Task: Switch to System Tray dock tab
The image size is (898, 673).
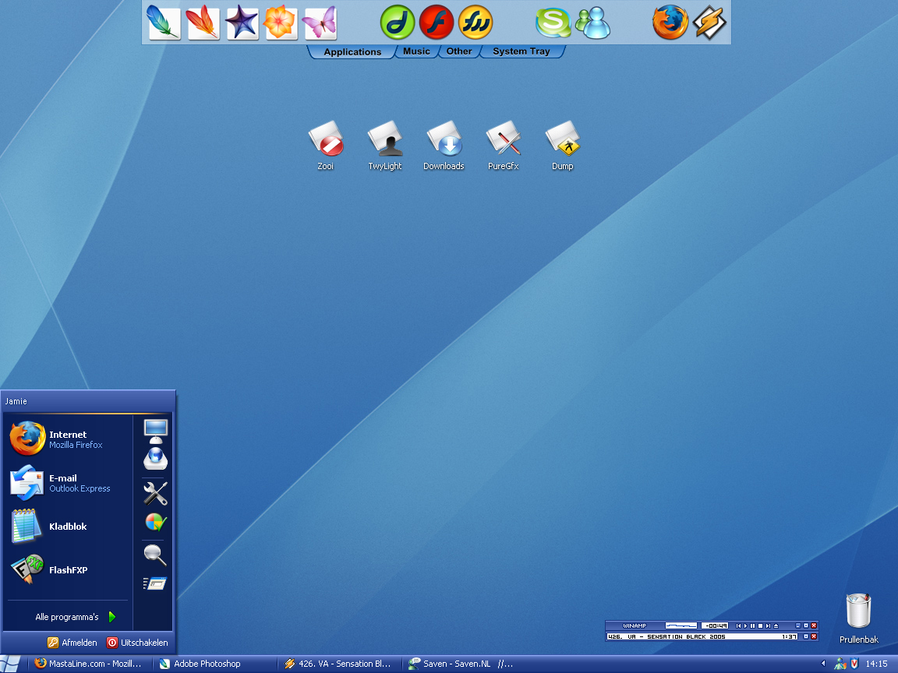Action: (521, 51)
